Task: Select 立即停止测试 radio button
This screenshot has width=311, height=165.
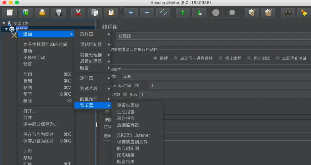Action: point(277,58)
